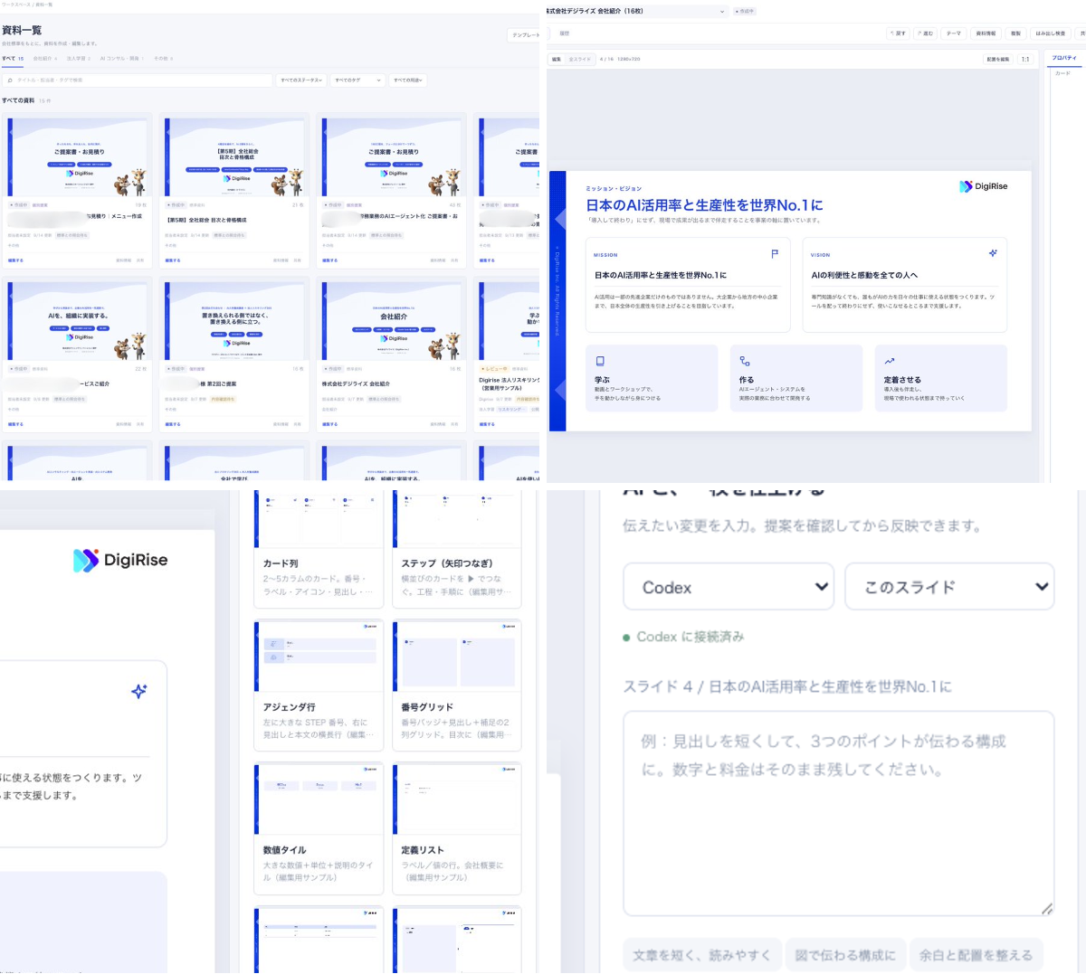This screenshot has width=1086, height=974.
Task: Click the 戻す undo button
Action: pyautogui.click(x=898, y=33)
